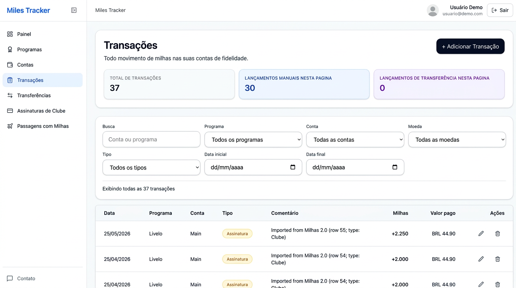The width and height of the screenshot is (516, 288).
Task: Click the Assinaturas de Clube card icon
Action: tap(10, 111)
